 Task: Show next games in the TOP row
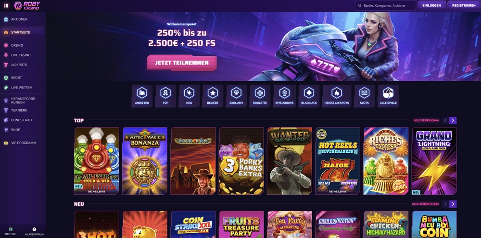453,121
